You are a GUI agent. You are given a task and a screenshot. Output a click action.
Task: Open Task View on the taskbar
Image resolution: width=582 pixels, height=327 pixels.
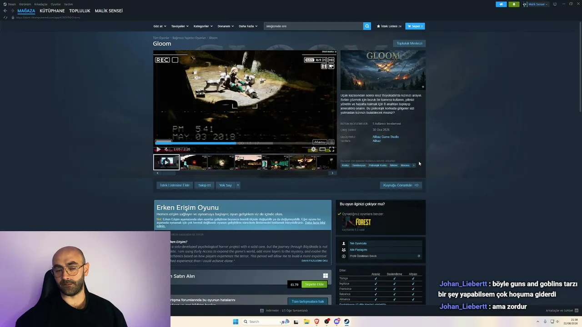[x=296, y=322]
